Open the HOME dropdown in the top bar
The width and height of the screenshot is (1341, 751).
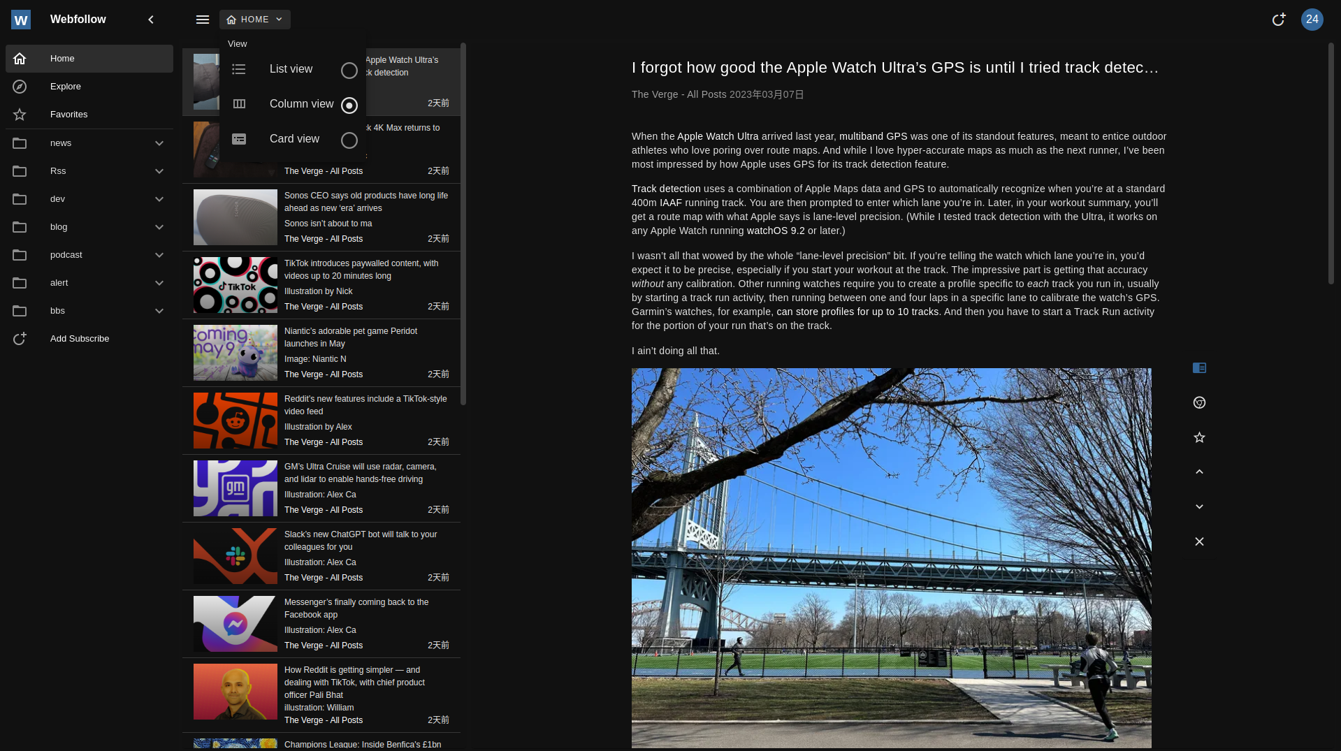[255, 20]
